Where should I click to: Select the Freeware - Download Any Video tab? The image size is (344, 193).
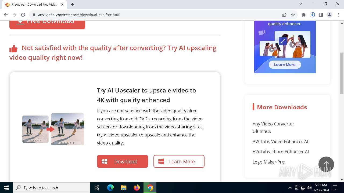pyautogui.click(x=34, y=5)
